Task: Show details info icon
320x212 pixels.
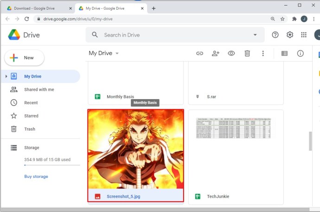Action: click(x=300, y=53)
